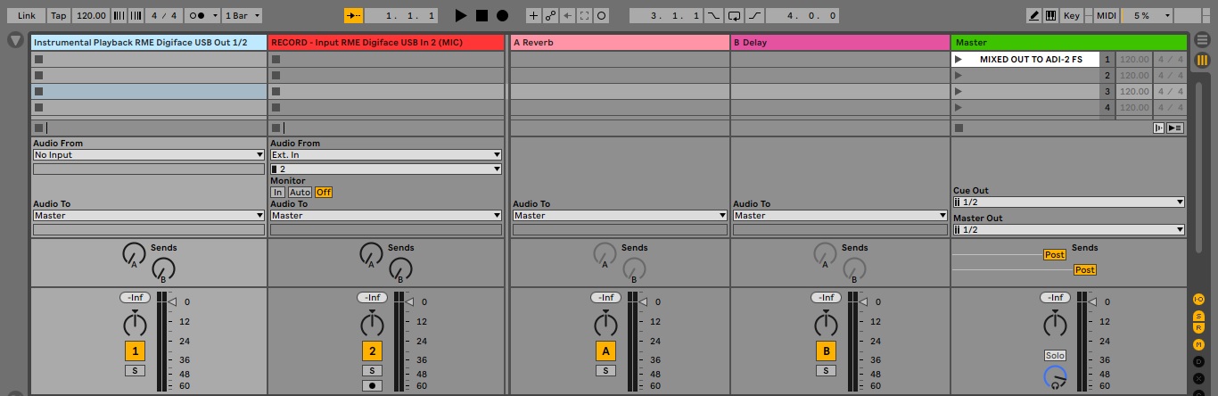Solo the Instrumental Playback track
This screenshot has height=396, width=1218.
pos(135,370)
